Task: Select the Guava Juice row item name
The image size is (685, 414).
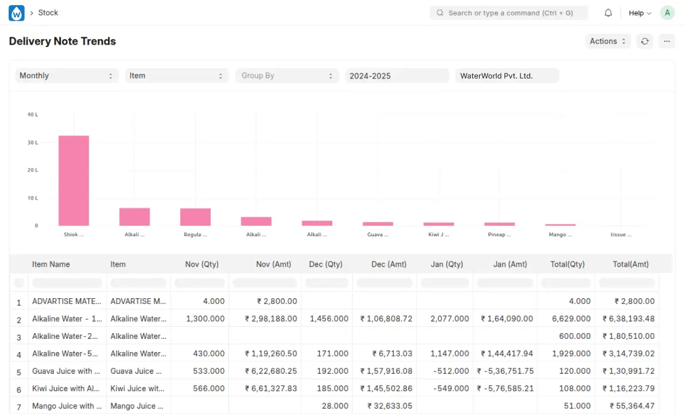Action: 67,371
